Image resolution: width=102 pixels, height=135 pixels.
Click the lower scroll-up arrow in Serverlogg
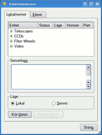pyautogui.click(x=88, y=82)
